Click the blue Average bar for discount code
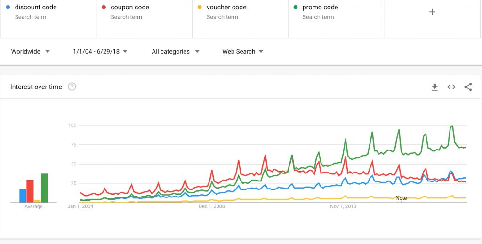Image resolution: width=482 pixels, height=244 pixels. [23, 196]
